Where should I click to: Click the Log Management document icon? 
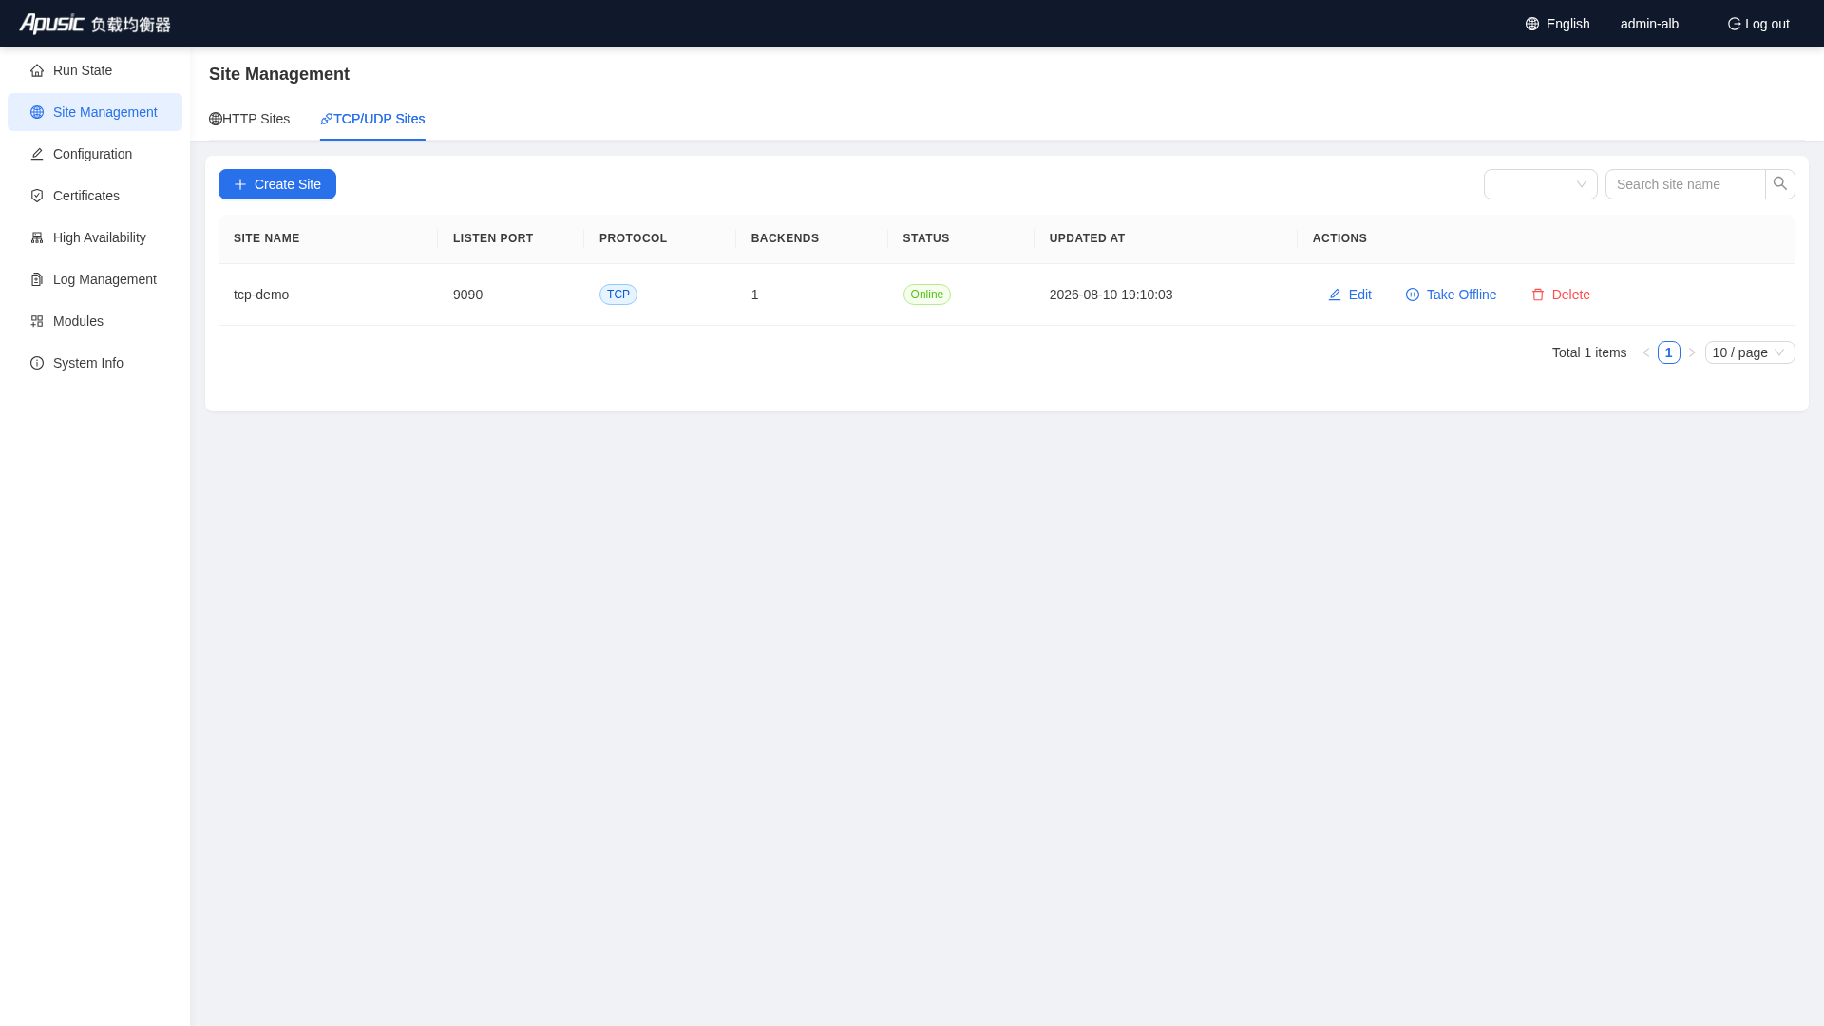coord(37,279)
